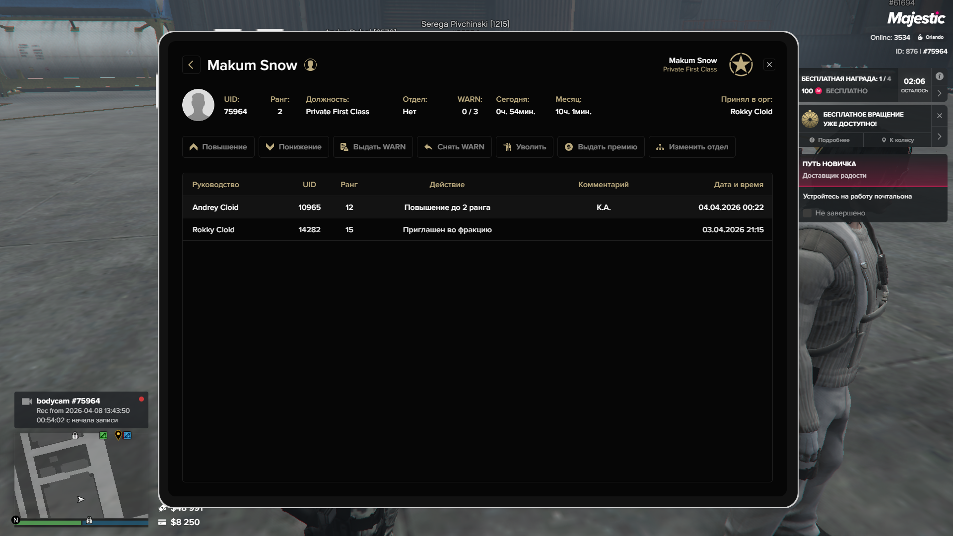Viewport: 953px width, 536px height.
Task: Click the back arrow beside Makum Snow
Action: pos(191,65)
